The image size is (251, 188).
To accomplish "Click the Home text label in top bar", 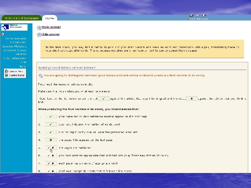I will coord(192,19).
